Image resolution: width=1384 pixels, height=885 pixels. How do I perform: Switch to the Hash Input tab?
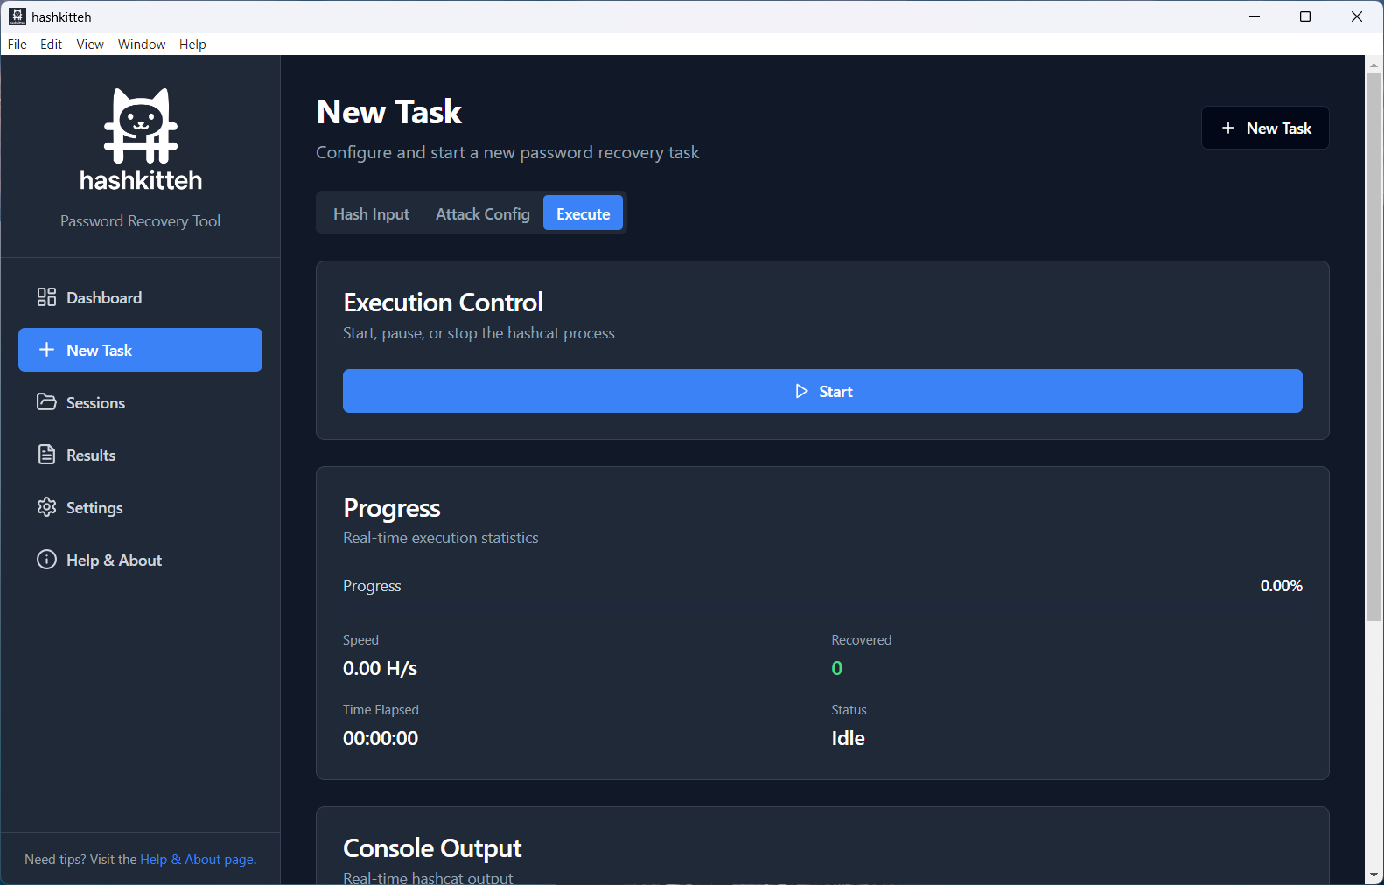(371, 213)
